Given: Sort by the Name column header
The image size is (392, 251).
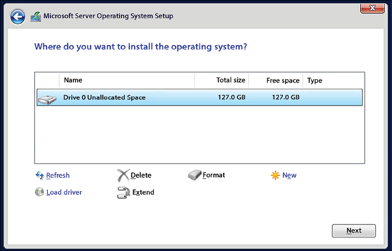Looking at the screenshot, I should click(x=127, y=80).
